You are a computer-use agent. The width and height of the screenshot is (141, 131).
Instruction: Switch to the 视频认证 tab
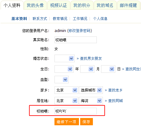(59, 5)
